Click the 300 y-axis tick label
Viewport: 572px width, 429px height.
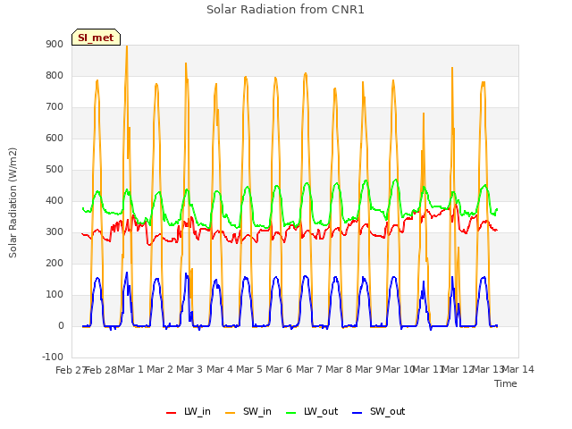(55, 232)
